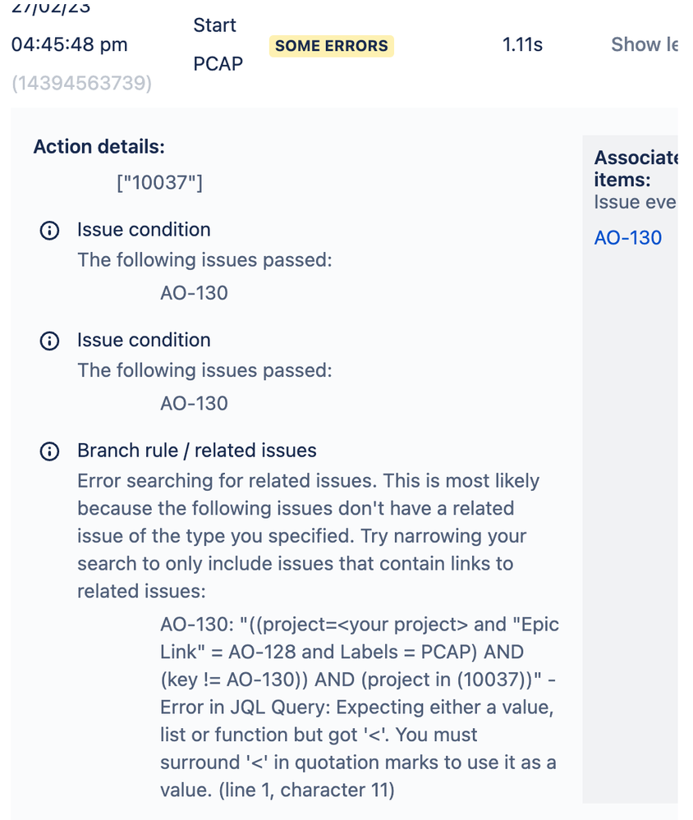Click AO-130 under first passed issues
Screen dimensions: 693x820
pyautogui.click(x=194, y=293)
